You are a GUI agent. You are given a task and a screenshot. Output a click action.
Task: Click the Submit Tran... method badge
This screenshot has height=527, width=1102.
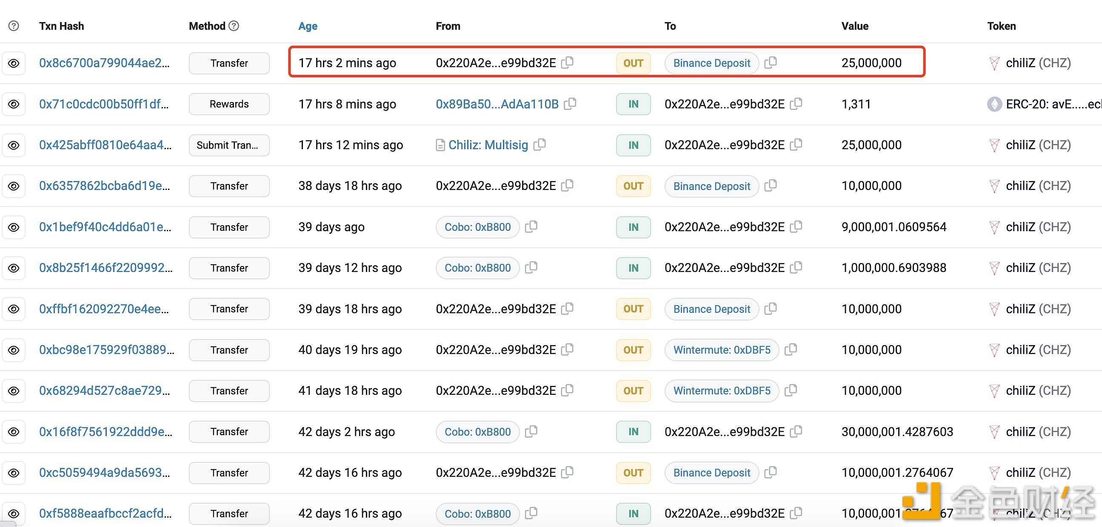pos(229,145)
